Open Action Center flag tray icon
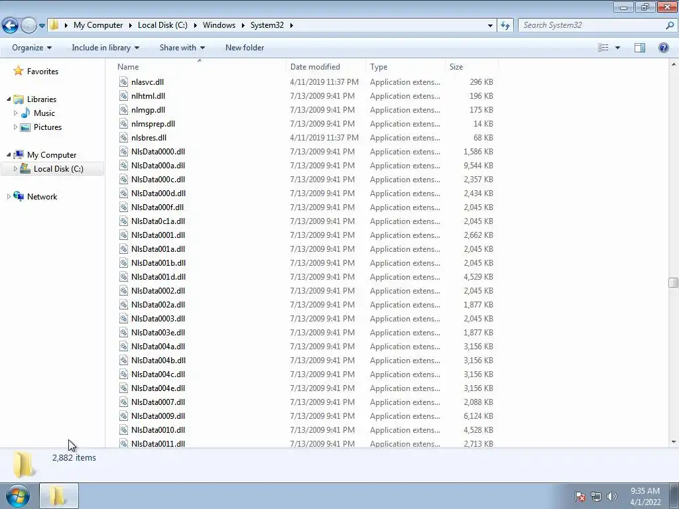 [580, 496]
